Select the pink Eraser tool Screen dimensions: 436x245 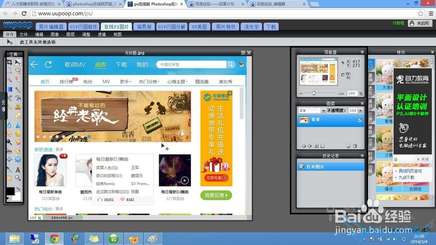pos(18,79)
